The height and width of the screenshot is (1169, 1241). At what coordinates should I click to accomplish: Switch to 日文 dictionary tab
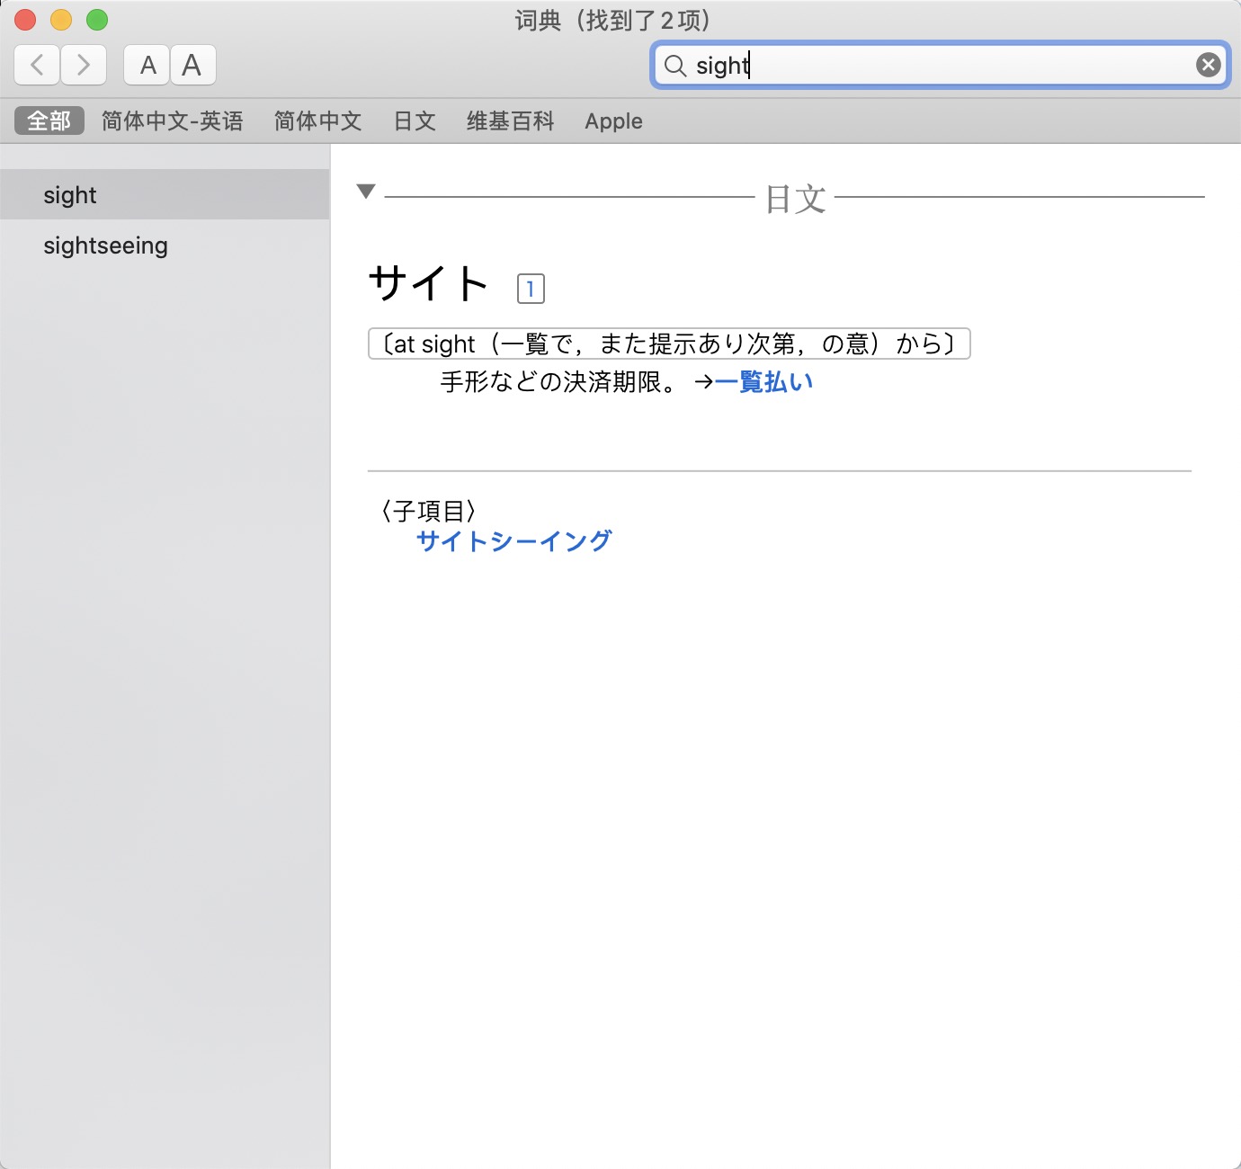[415, 120]
